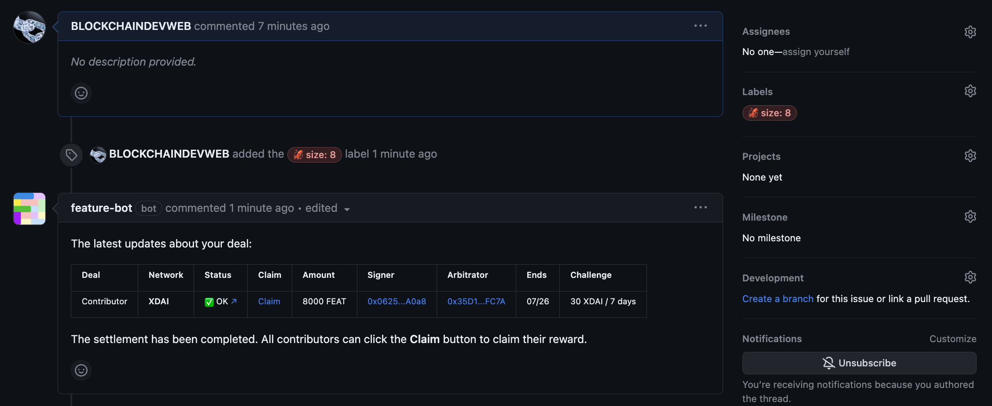Image resolution: width=992 pixels, height=406 pixels.
Task: Open Labels settings gear
Action: click(970, 91)
